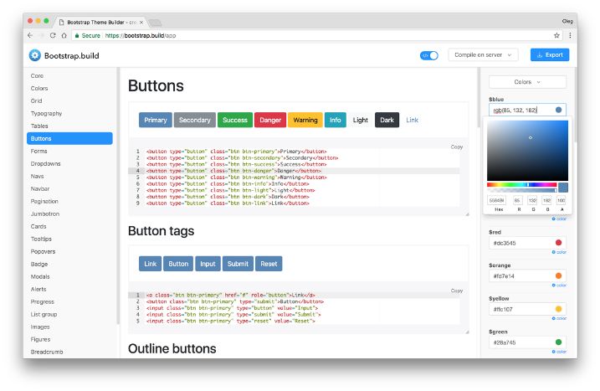Click the $red color swatch circle
600x391 pixels.
pos(558,243)
